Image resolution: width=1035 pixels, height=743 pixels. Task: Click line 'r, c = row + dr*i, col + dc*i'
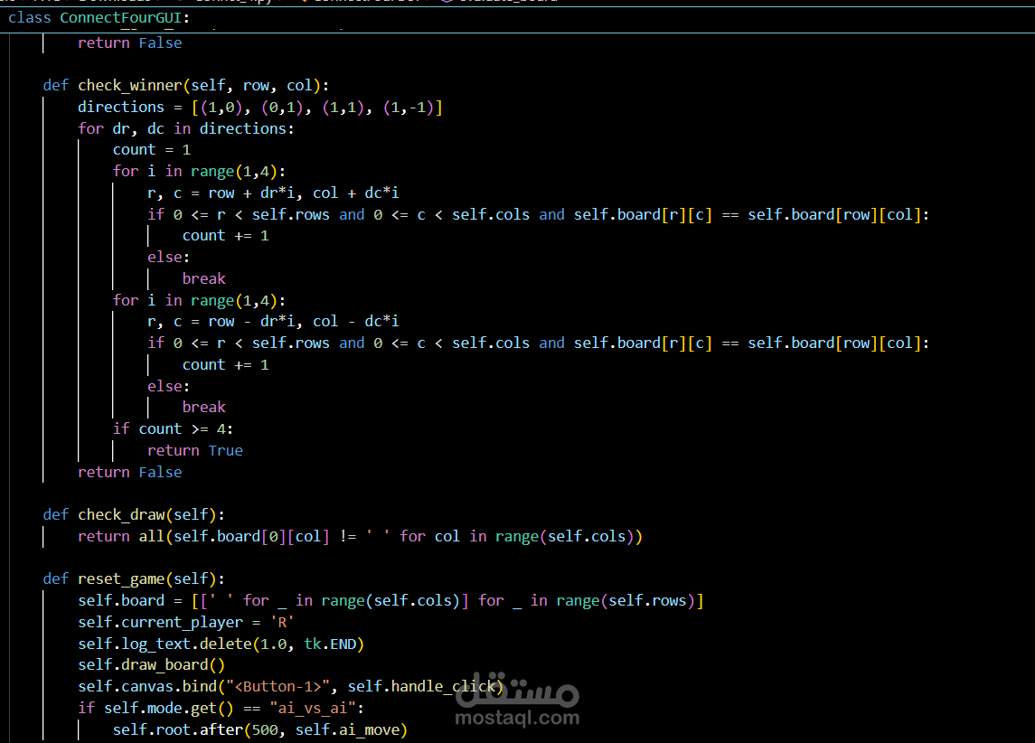pos(273,193)
